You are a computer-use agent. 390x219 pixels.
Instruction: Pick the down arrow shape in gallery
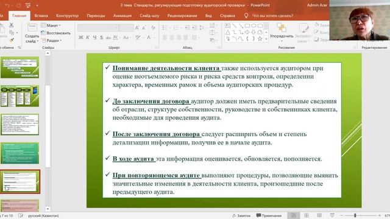(x=253, y=32)
